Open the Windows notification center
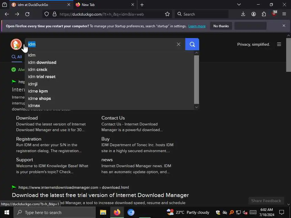 [x=282, y=212]
